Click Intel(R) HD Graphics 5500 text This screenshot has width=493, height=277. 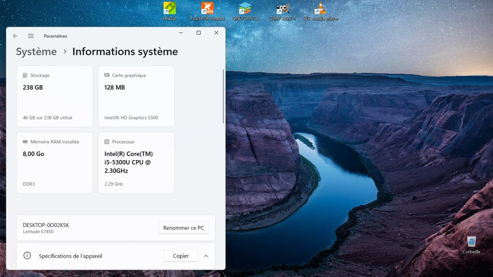[x=131, y=118]
